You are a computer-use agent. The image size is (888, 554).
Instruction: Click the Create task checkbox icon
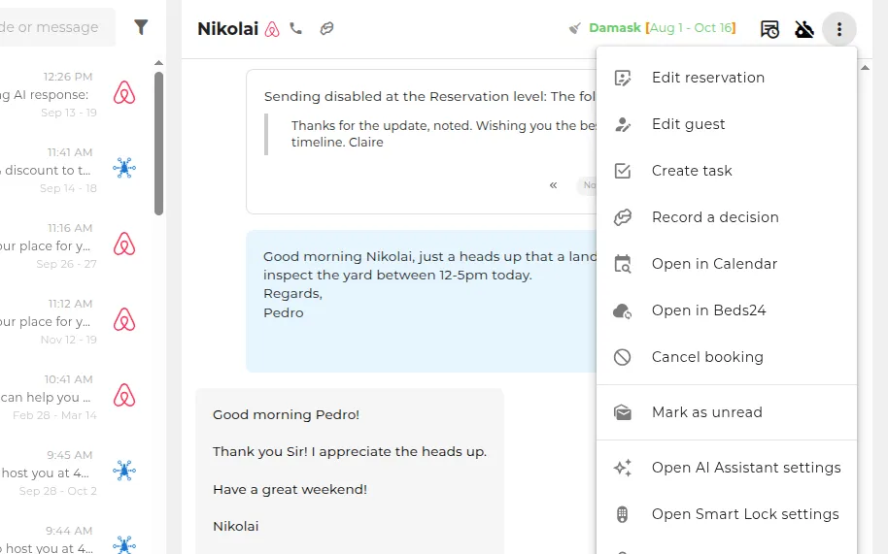(623, 171)
